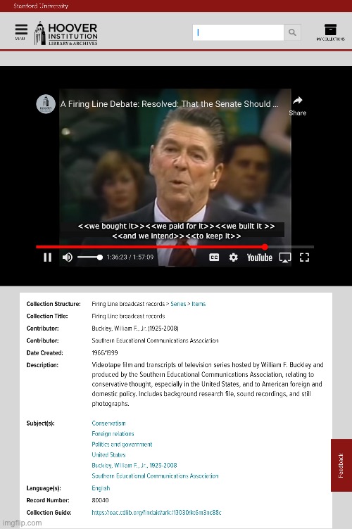
Task: Click the search input field
Action: click(238, 32)
